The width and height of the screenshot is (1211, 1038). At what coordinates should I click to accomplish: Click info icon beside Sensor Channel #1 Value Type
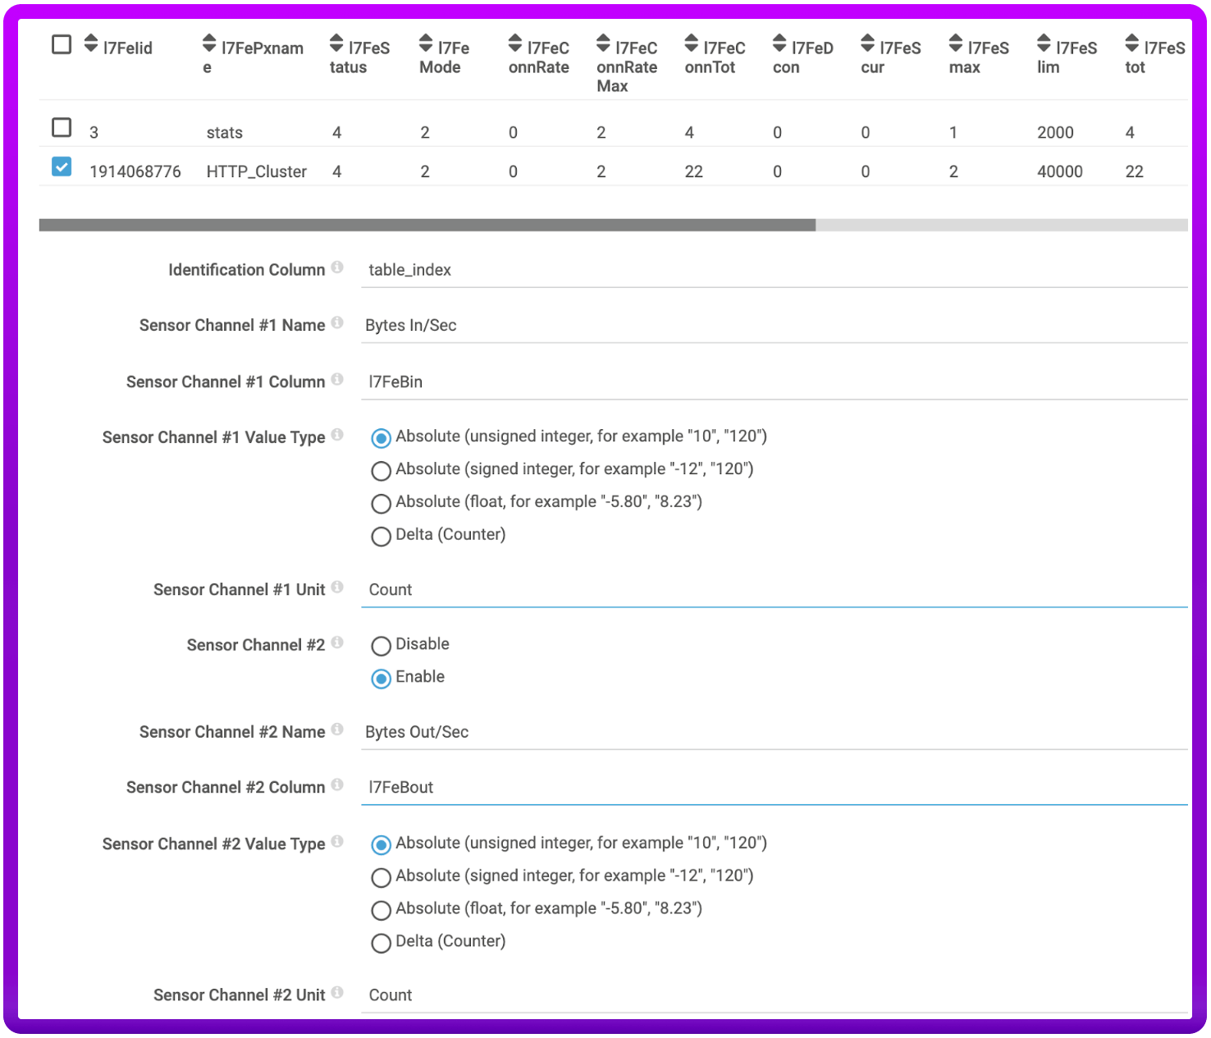(x=337, y=435)
